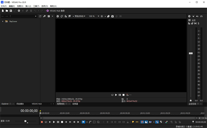Toggle loop playback on the timeline
Image resolution: width=207 pixels, height=128 pixels.
click(x=46, y=122)
